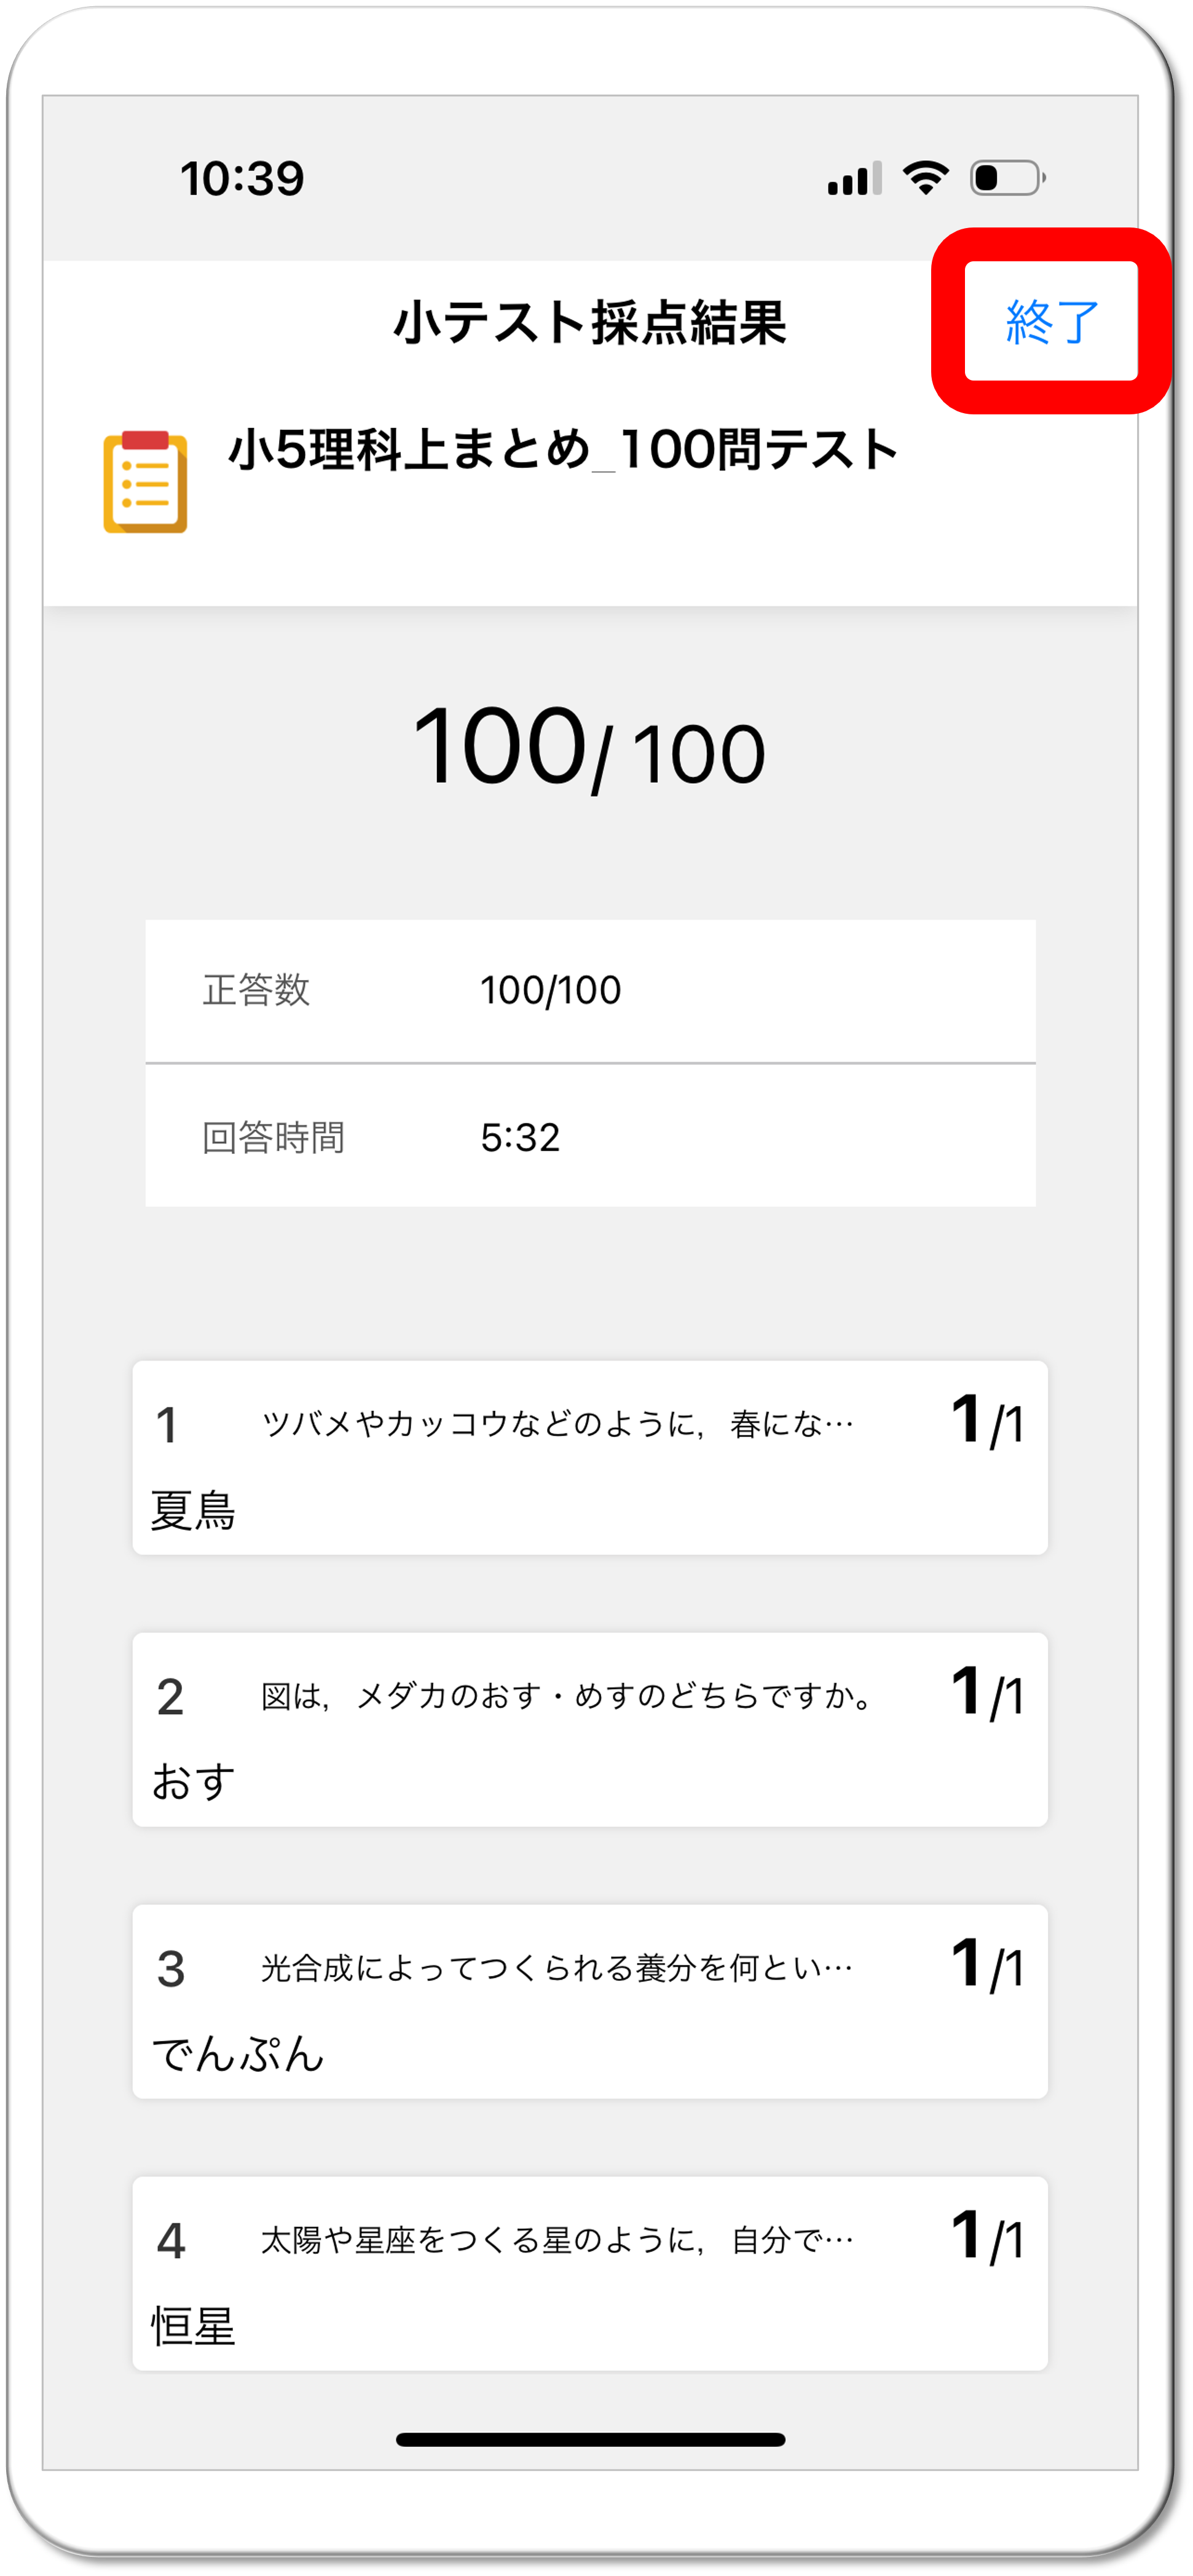The width and height of the screenshot is (1193, 2576).
Task: Tap the 10:39 clock in status bar
Action: coord(242,179)
